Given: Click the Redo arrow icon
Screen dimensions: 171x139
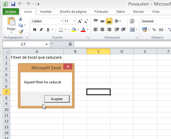Looking at the screenshot, I should click(x=29, y=4).
